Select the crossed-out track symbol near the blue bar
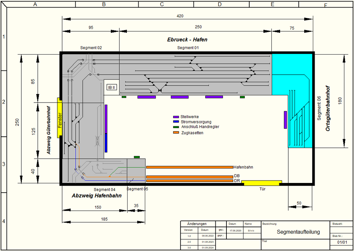 (97, 141)
